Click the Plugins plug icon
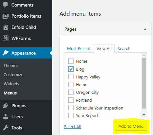153x135 pixels. coord(6,106)
